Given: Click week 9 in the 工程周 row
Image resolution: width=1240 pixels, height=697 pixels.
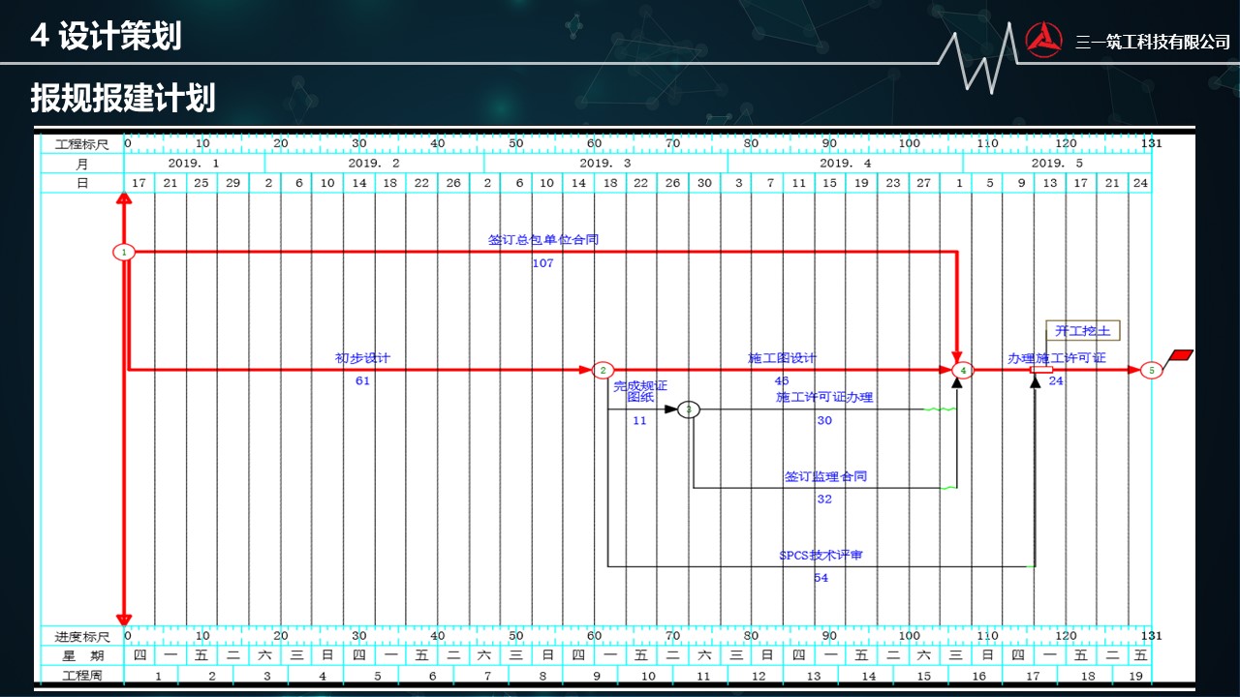Looking at the screenshot, I should pos(596,675).
